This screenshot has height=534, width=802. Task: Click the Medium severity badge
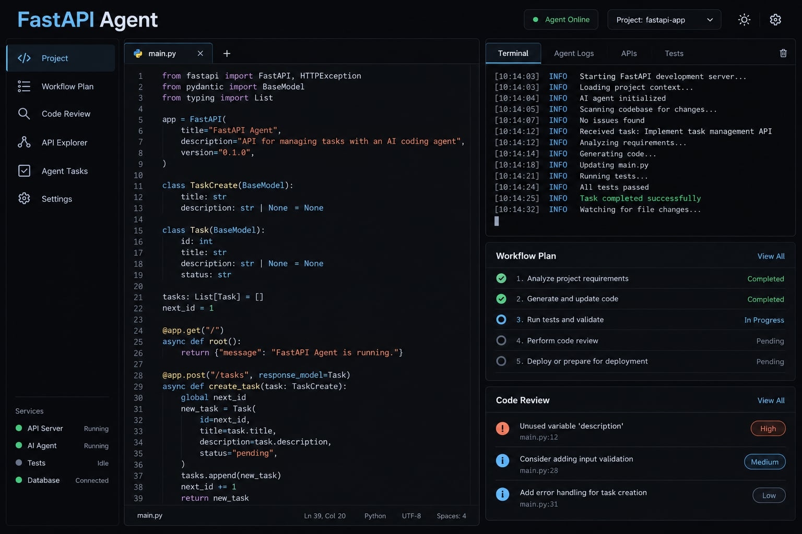pos(765,462)
